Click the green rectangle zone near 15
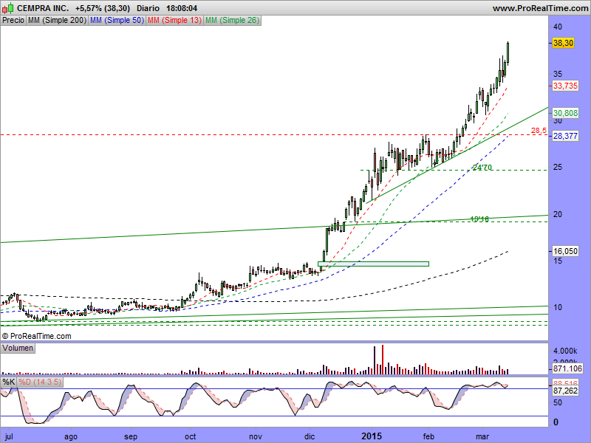 click(x=373, y=264)
